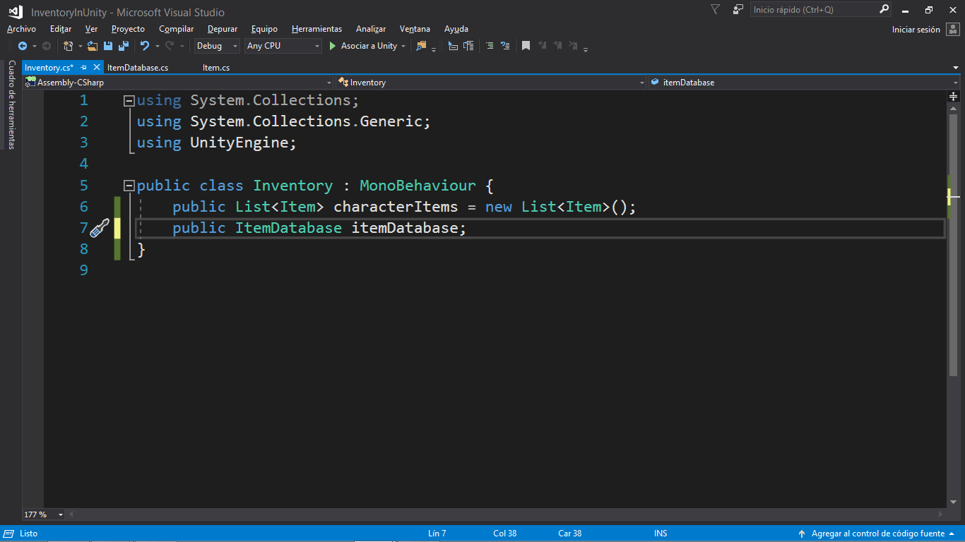This screenshot has width=965, height=542.
Task: Open the document tab list dropdown arrow
Action: coord(955,68)
